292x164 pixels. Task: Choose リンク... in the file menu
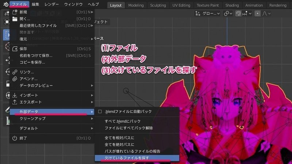pyautogui.click(x=52, y=72)
